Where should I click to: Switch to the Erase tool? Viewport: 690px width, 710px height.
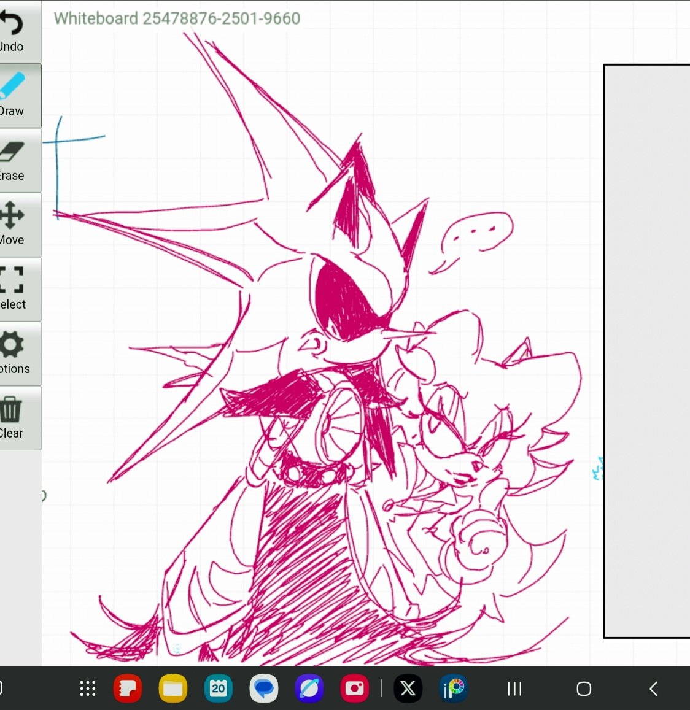coord(20,161)
